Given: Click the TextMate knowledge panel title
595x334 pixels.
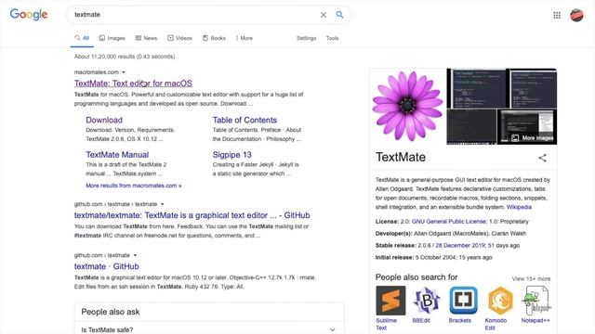Looking at the screenshot, I should click(401, 157).
